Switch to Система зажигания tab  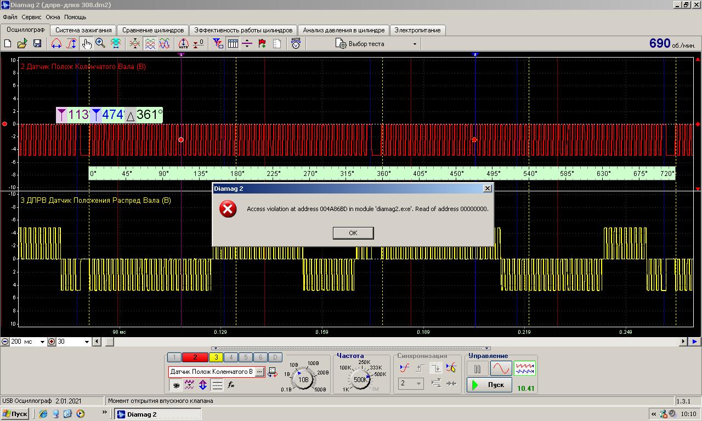tap(83, 30)
